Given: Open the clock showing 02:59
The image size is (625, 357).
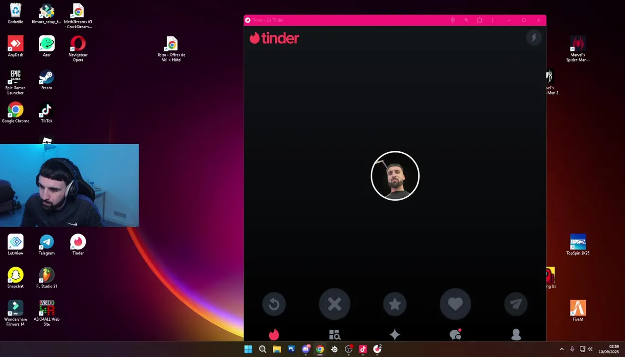Looking at the screenshot, I should [609, 349].
